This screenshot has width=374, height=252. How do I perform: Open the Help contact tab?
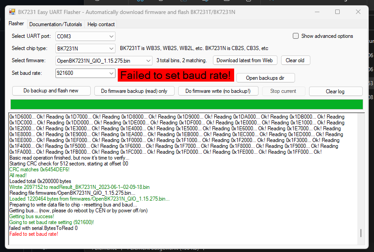pos(101,24)
